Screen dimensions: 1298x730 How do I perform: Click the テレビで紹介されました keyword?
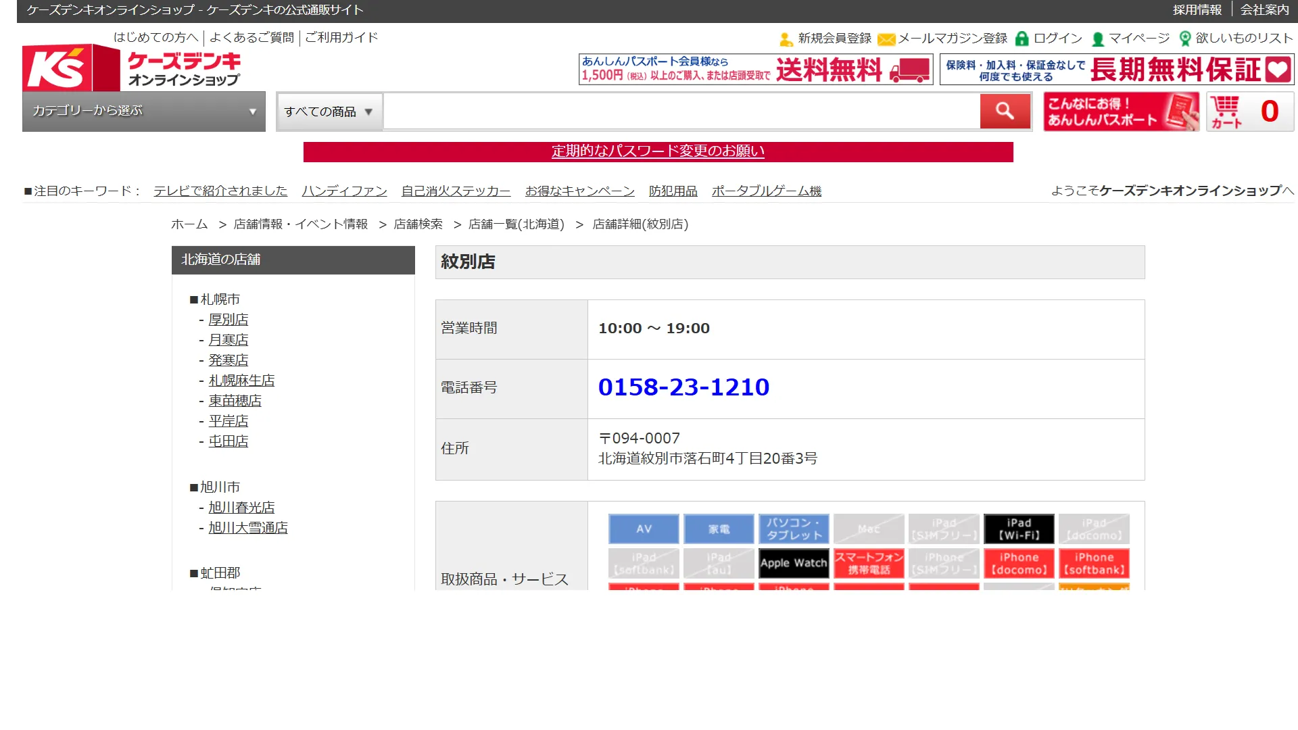220,191
